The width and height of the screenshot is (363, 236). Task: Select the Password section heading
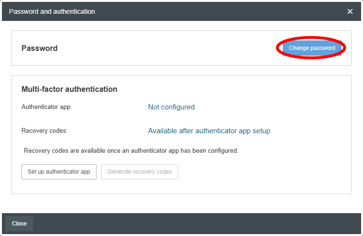(x=39, y=48)
